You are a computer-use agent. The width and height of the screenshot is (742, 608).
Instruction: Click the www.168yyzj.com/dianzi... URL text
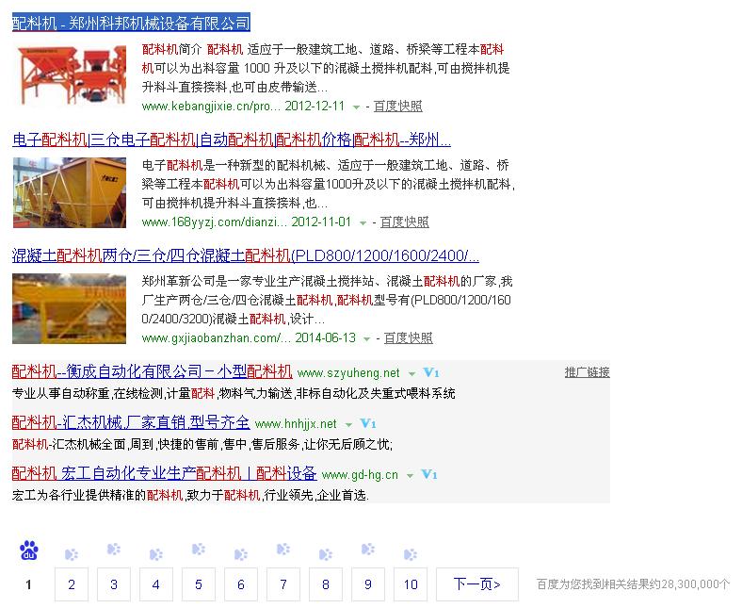[215, 222]
